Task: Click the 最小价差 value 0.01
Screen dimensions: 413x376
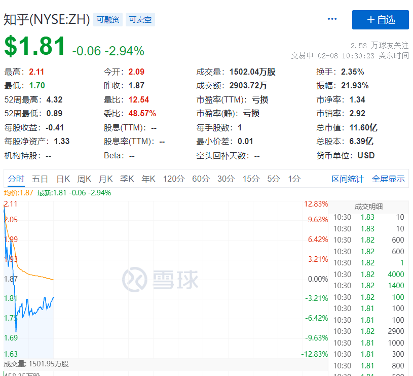Action: (245, 142)
